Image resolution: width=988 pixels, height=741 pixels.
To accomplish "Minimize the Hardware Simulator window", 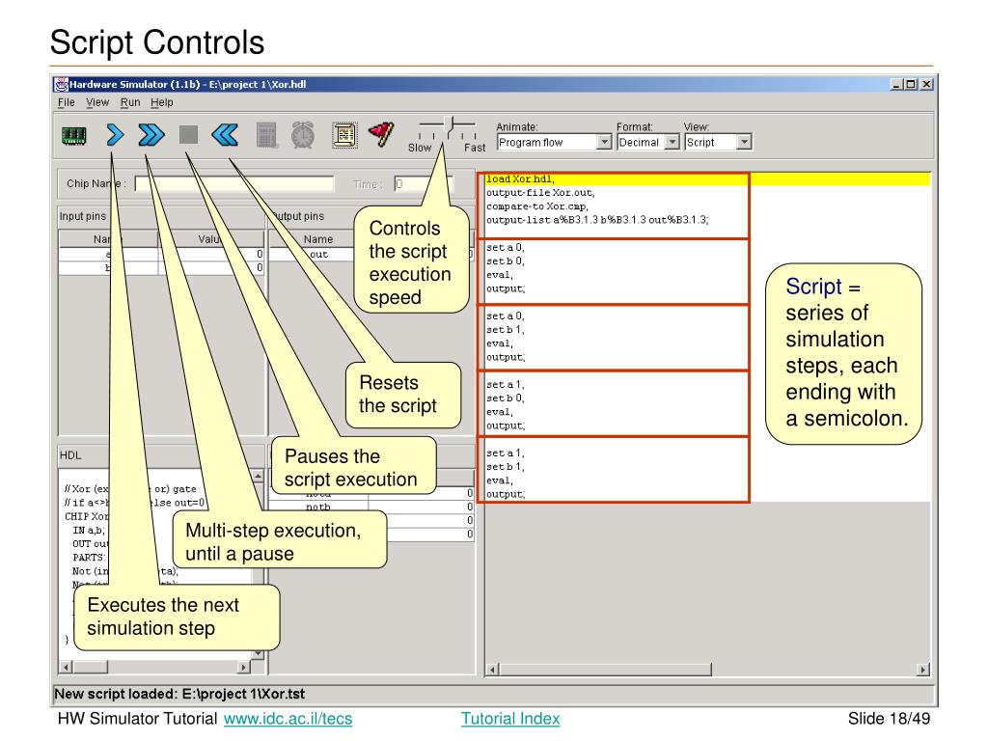I will 896,84.
